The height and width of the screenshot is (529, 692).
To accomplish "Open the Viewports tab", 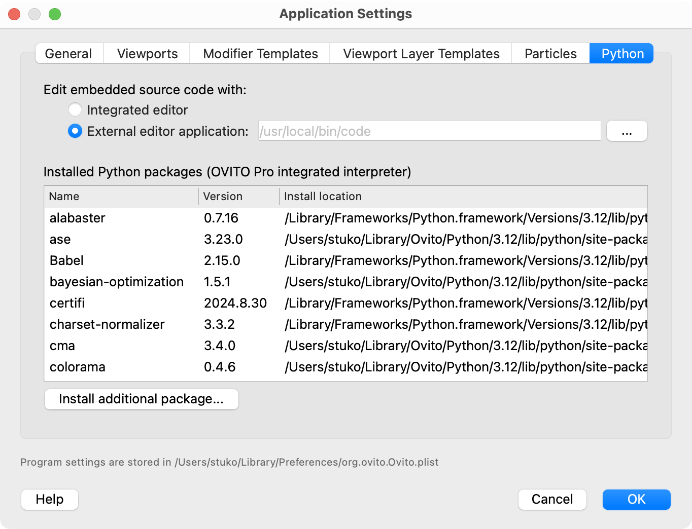I will pos(147,54).
